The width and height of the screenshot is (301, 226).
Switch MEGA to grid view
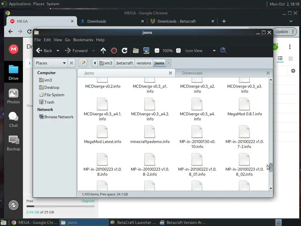291,59
